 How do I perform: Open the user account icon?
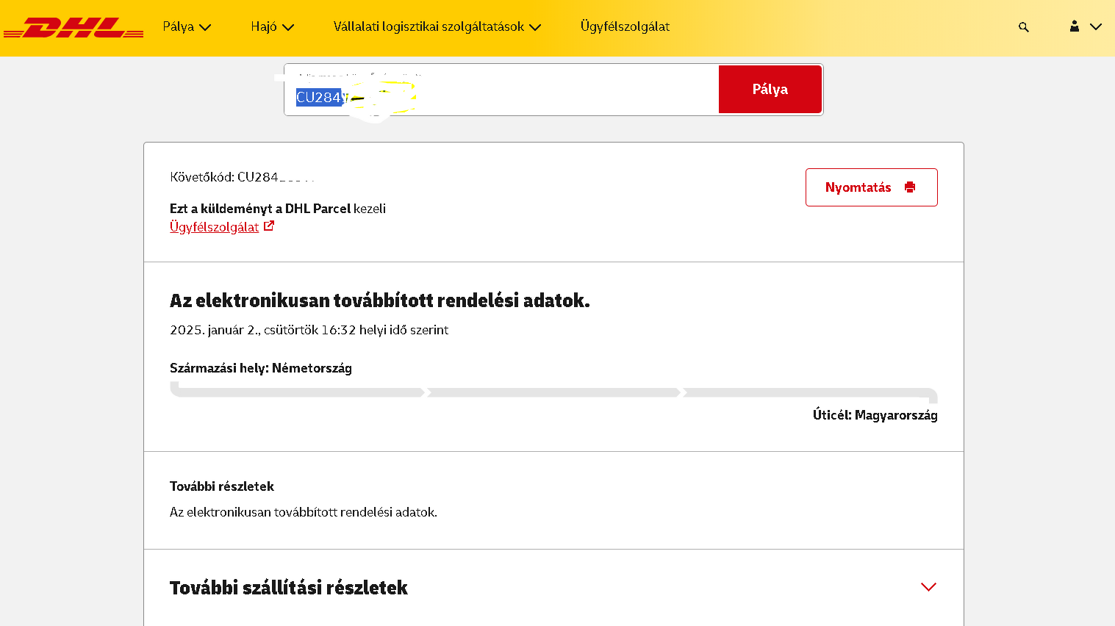[x=1075, y=26]
